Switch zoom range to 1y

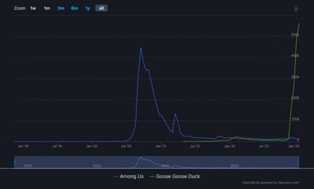pos(88,8)
